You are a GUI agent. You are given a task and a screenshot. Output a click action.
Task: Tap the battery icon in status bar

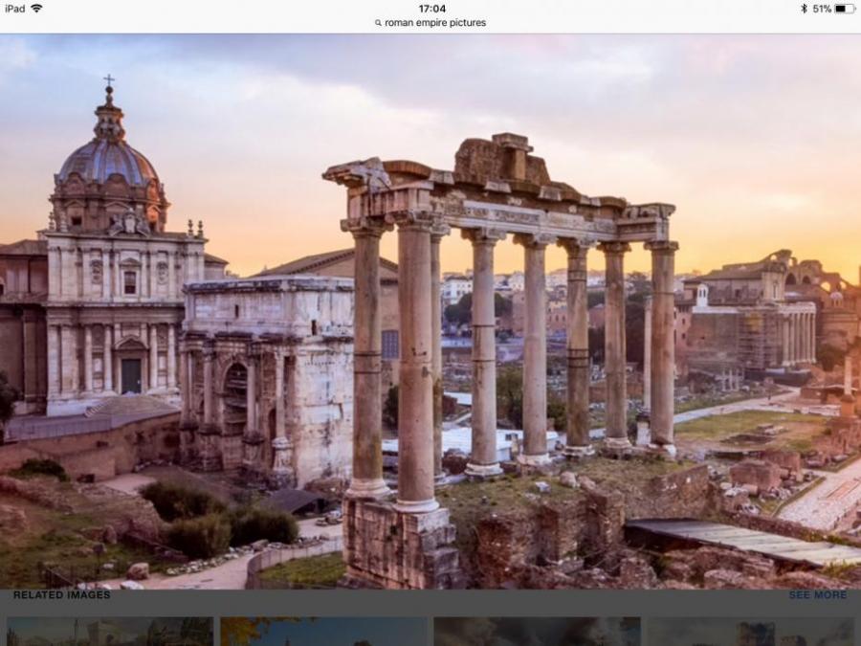844,9
